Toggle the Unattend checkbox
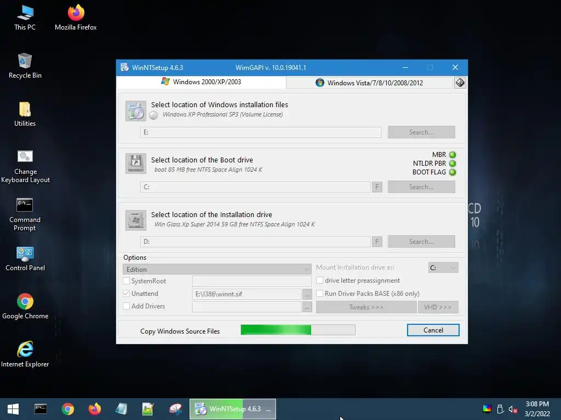 (127, 293)
